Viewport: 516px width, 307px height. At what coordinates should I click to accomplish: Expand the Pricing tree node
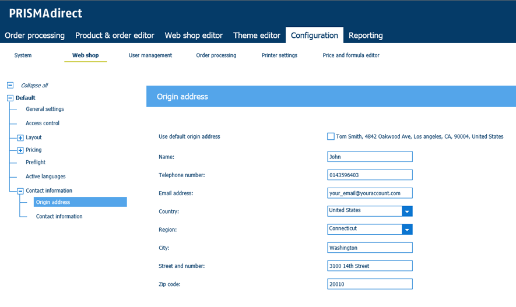click(x=20, y=150)
